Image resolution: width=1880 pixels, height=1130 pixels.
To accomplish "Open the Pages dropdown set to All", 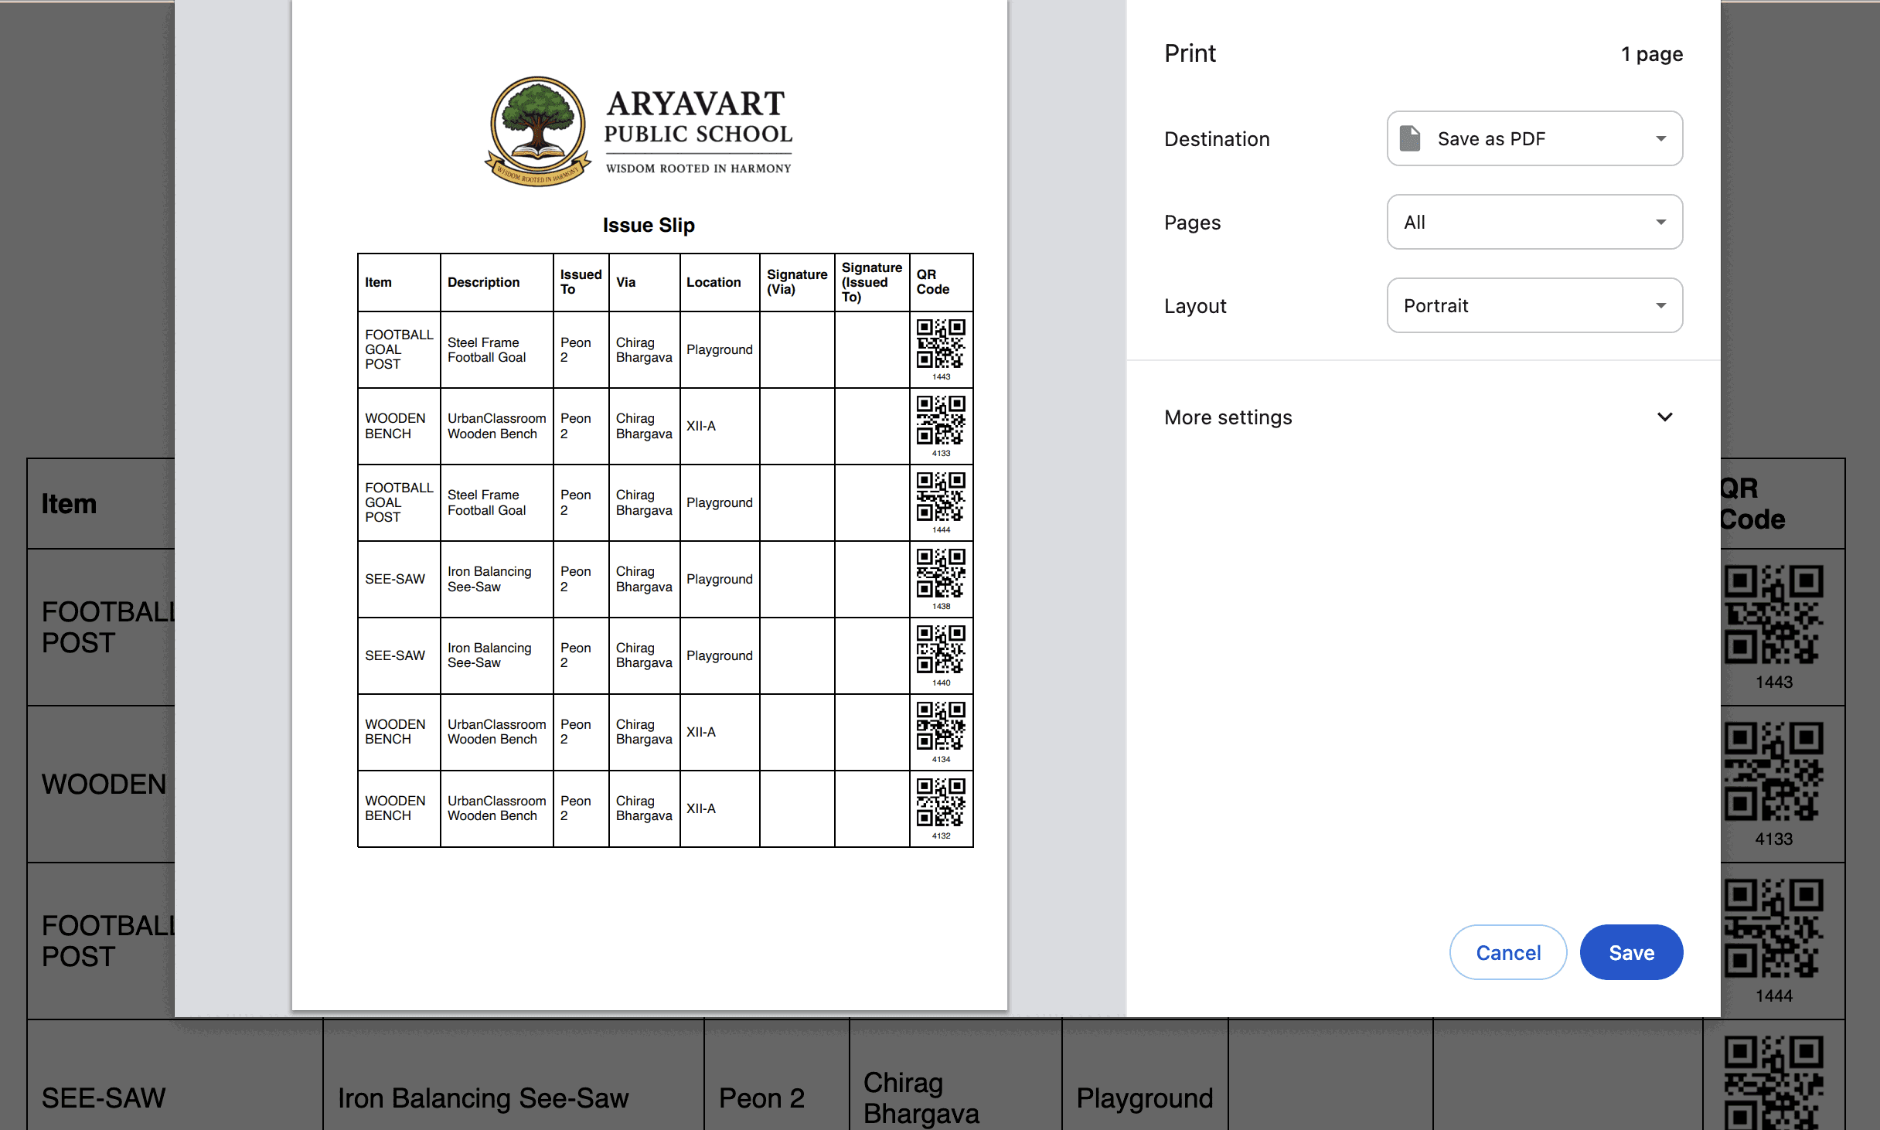I will [x=1534, y=222].
